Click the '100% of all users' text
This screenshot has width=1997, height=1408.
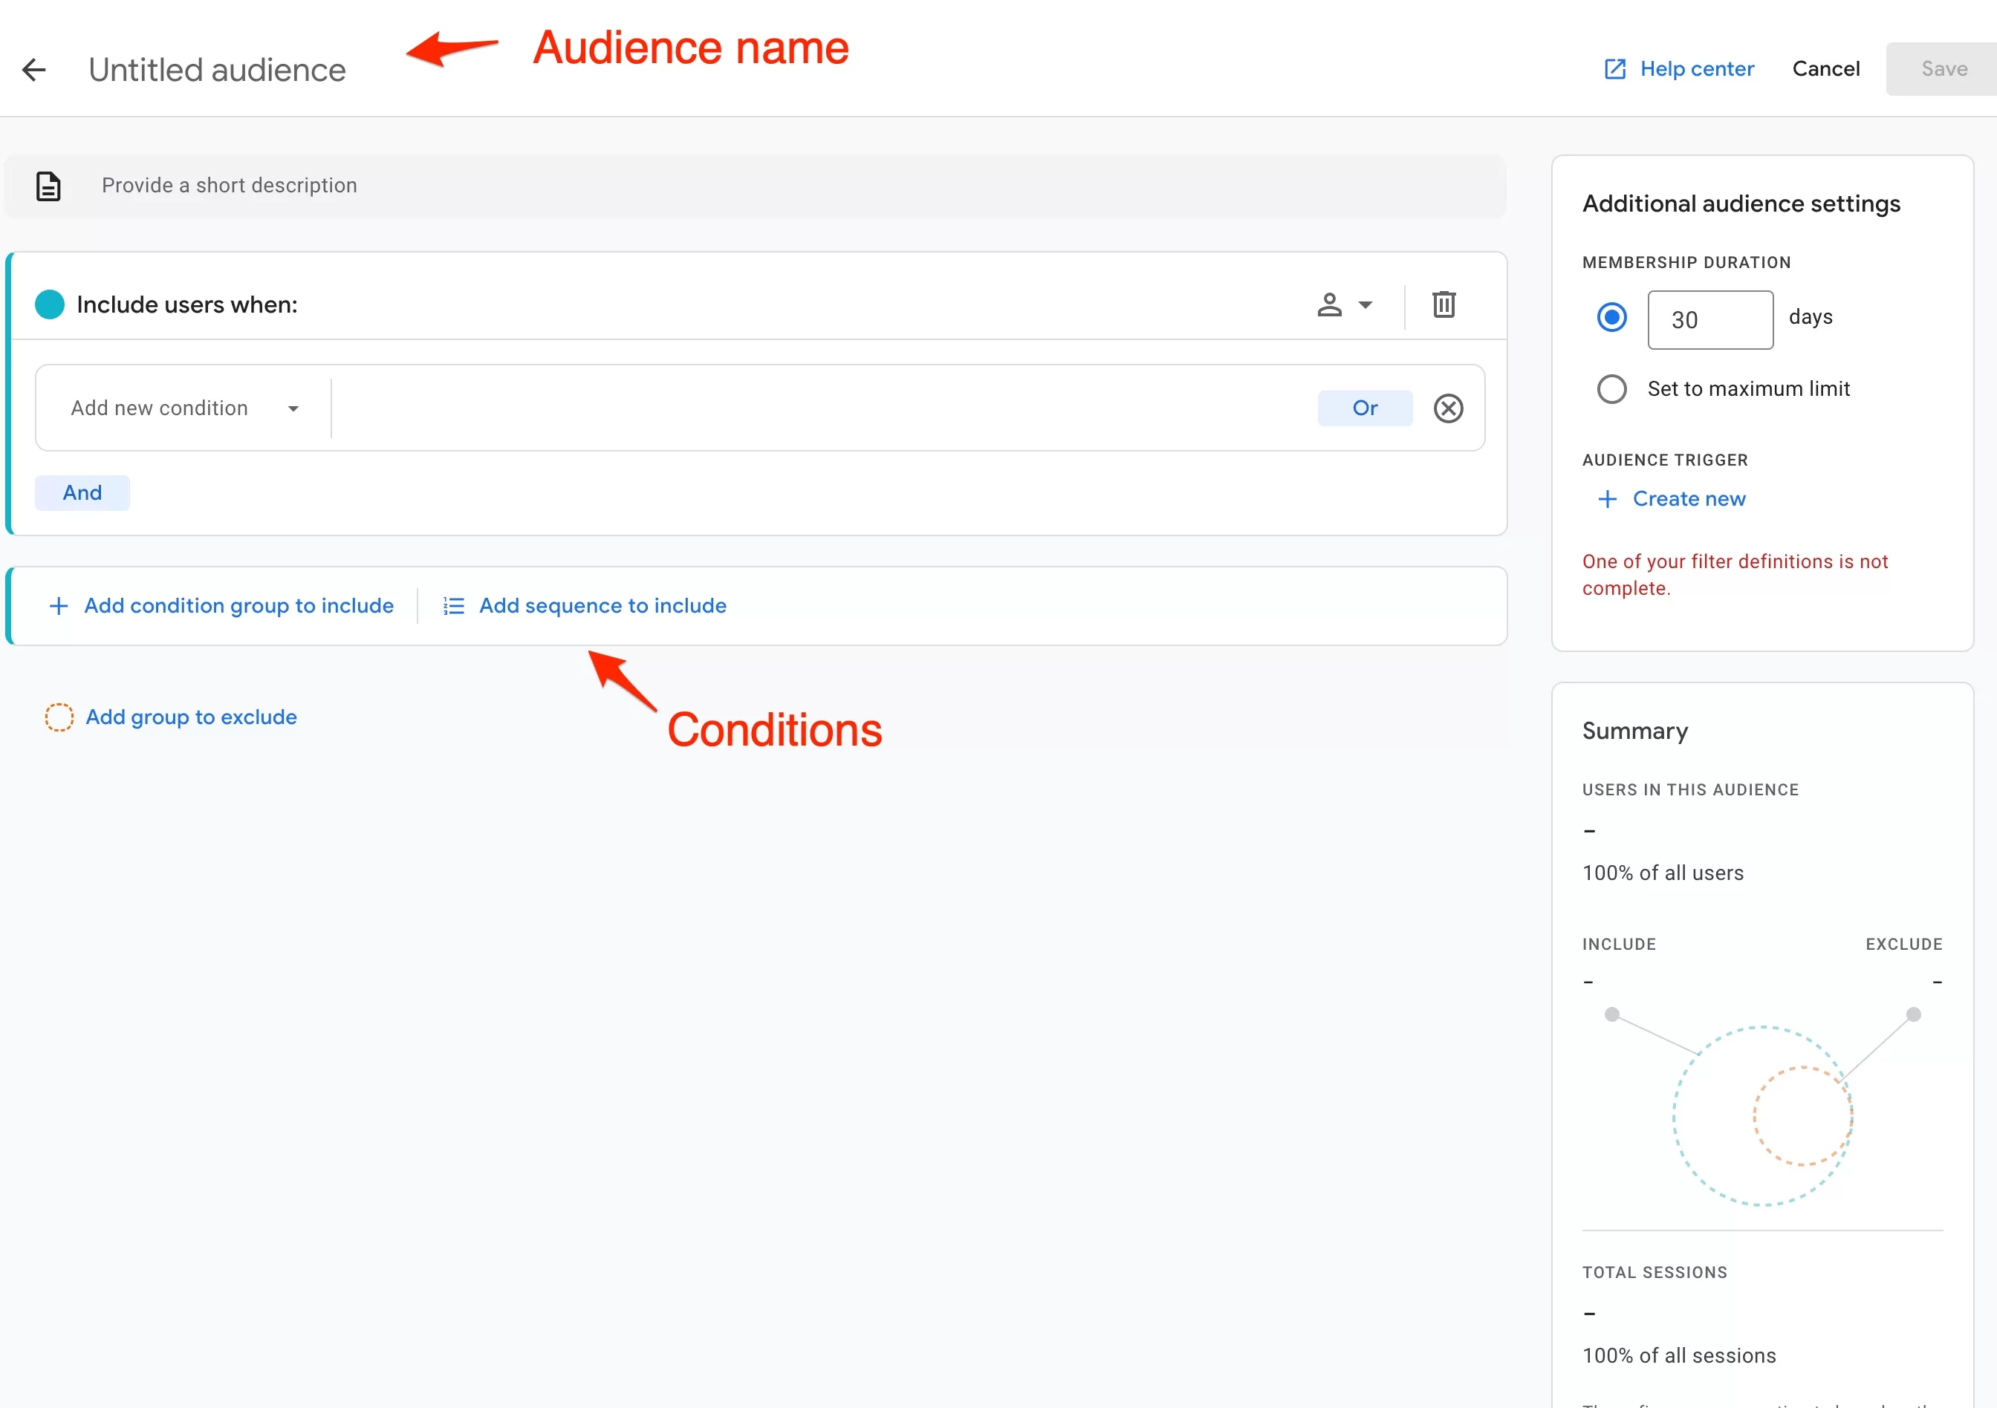pos(1663,873)
